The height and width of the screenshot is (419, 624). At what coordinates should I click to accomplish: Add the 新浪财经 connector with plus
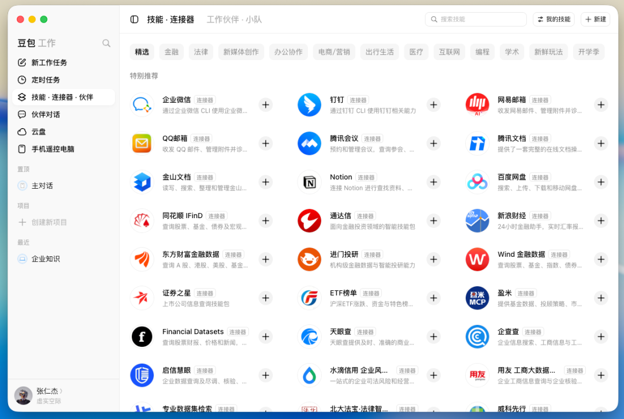pos(601,220)
